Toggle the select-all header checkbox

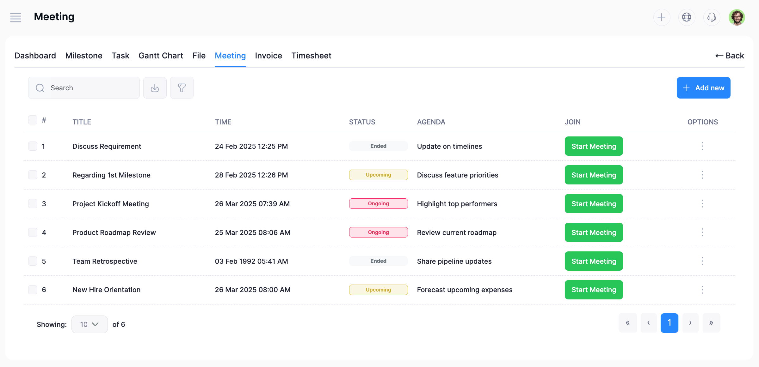[33, 120]
